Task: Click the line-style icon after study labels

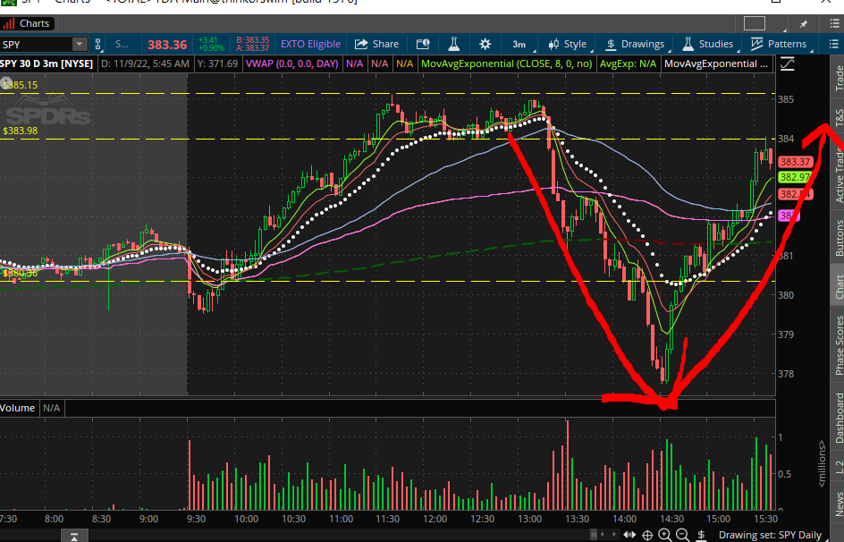Action: coord(787,64)
